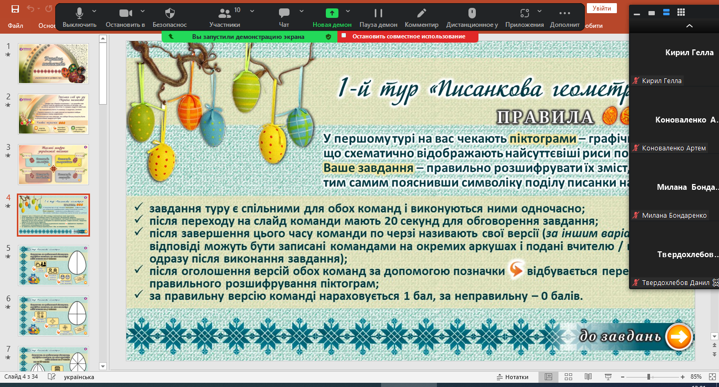Open audio options arrow next to microphone
Image resolution: width=719 pixels, height=387 pixels.
tap(94, 11)
